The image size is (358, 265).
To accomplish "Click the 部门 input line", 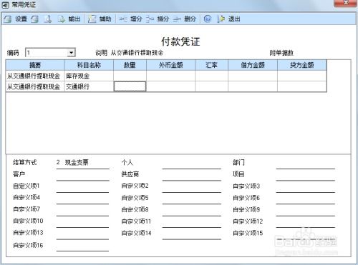I will tap(306, 164).
